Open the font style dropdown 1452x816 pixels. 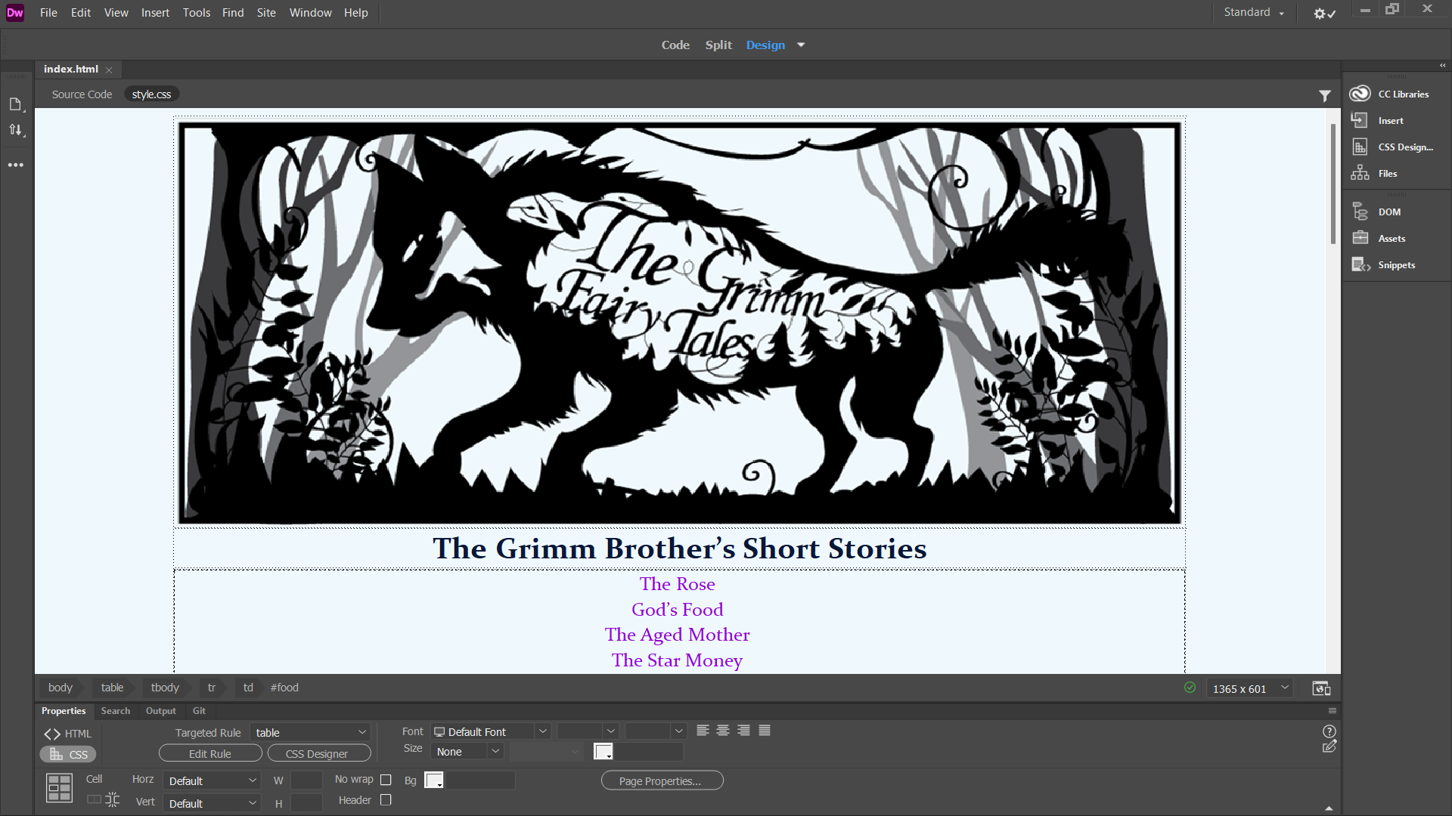click(x=588, y=731)
